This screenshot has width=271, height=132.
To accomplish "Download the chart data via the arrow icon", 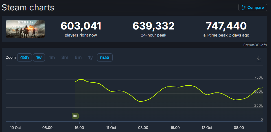I will (x=259, y=58).
